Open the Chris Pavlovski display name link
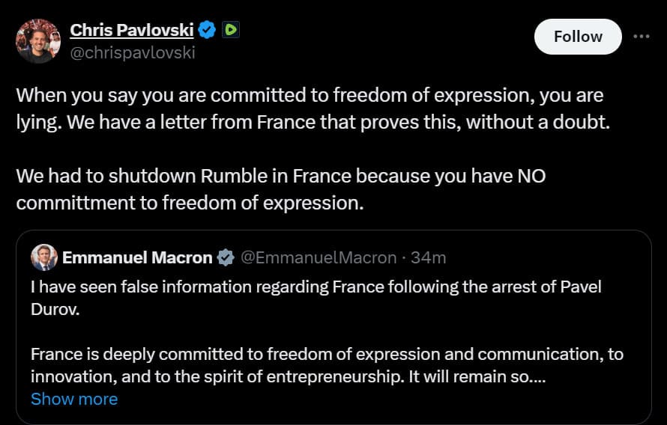Screen dimensions: 667x425 pos(132,30)
